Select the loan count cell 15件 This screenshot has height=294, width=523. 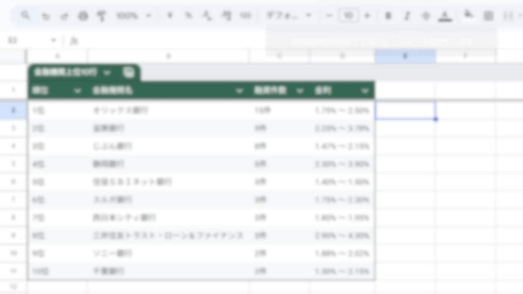[280, 110]
